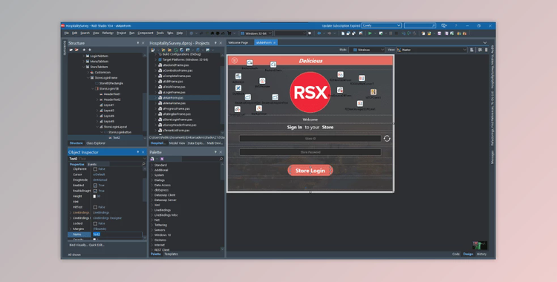This screenshot has width=557, height=282.
Task: Click the BackendEndpointGet component icon
Action: coord(247,97)
